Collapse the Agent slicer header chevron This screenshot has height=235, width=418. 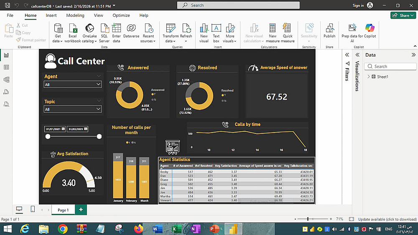click(x=99, y=76)
